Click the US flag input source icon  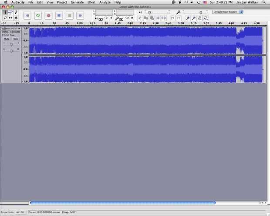tap(205, 3)
